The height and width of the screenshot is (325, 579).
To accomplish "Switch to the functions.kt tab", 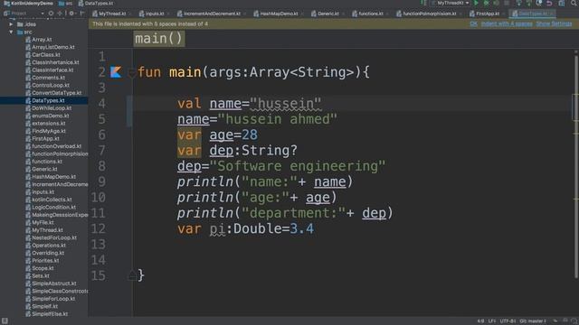I will click(x=370, y=14).
